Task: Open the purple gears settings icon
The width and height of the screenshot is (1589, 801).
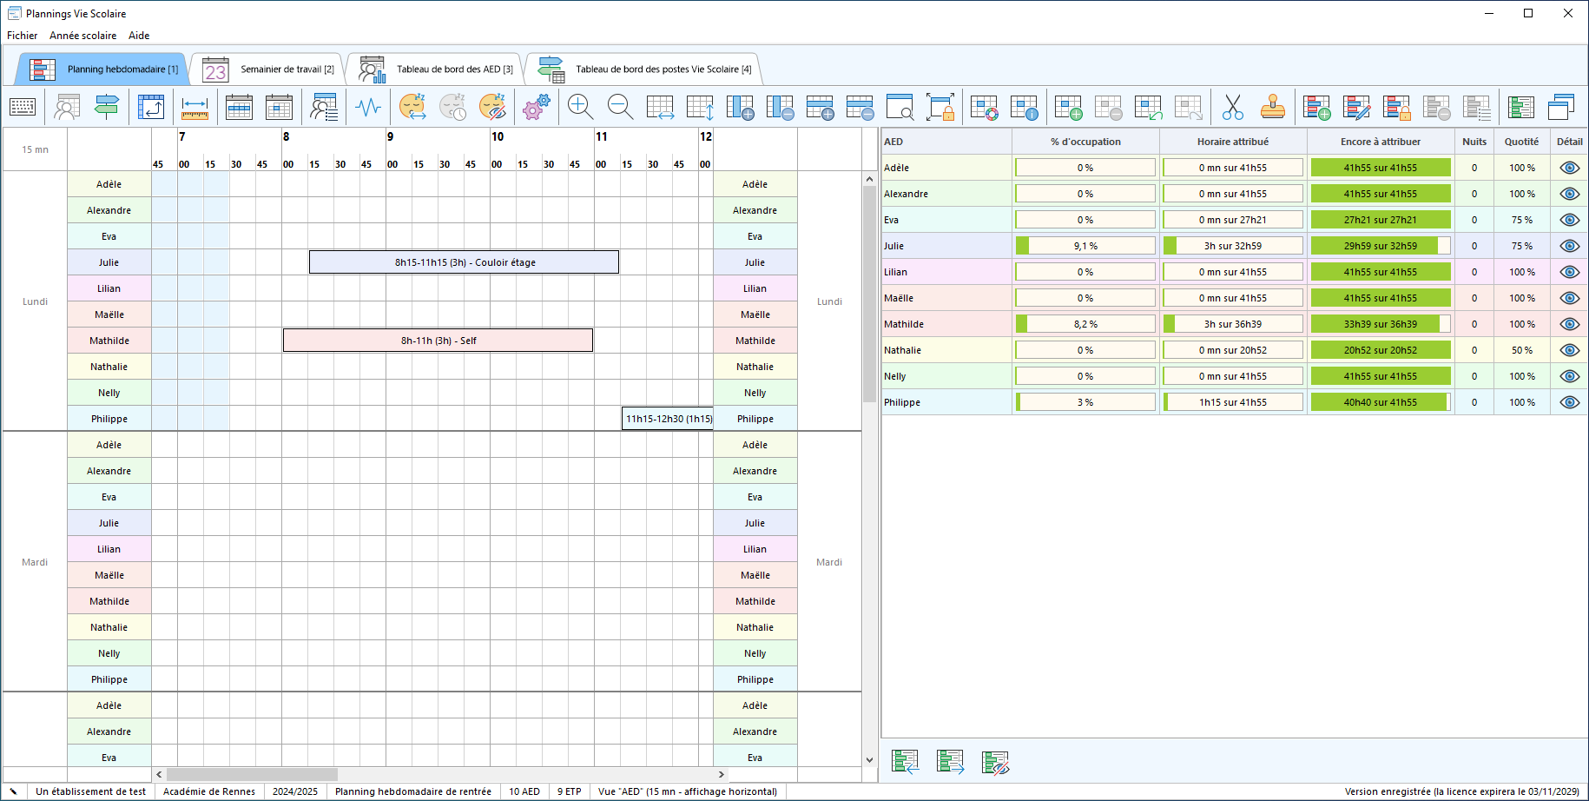Action: point(536,107)
